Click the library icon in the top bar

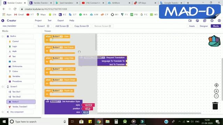point(205,20)
